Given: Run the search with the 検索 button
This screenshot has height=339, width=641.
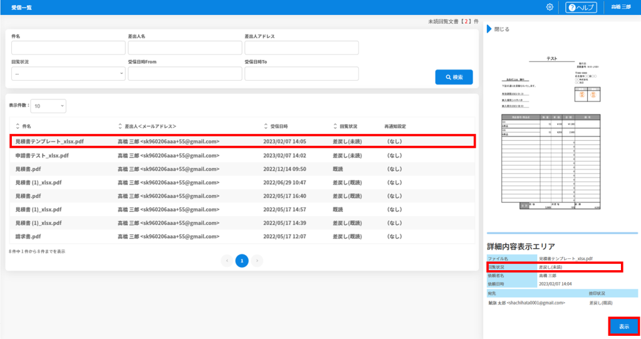Looking at the screenshot, I should (x=454, y=77).
